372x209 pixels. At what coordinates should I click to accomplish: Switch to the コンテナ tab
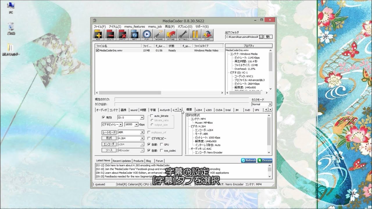pyautogui.click(x=114, y=110)
